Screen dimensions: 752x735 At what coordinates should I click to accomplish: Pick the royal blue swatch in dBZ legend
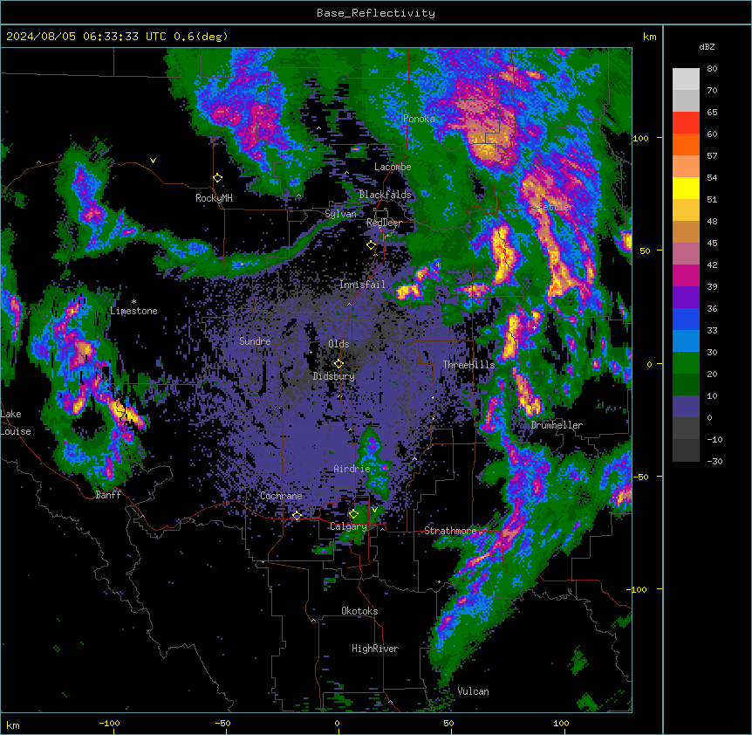tap(686, 319)
